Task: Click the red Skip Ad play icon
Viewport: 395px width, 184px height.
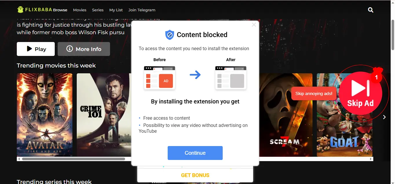Action: coord(360,93)
